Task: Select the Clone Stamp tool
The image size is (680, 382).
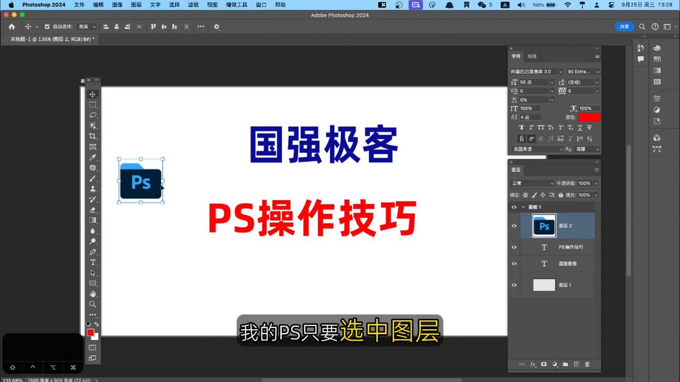Action: click(x=92, y=189)
